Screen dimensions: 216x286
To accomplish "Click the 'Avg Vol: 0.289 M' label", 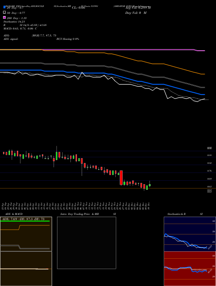I will pyautogui.click(x=138, y=8).
